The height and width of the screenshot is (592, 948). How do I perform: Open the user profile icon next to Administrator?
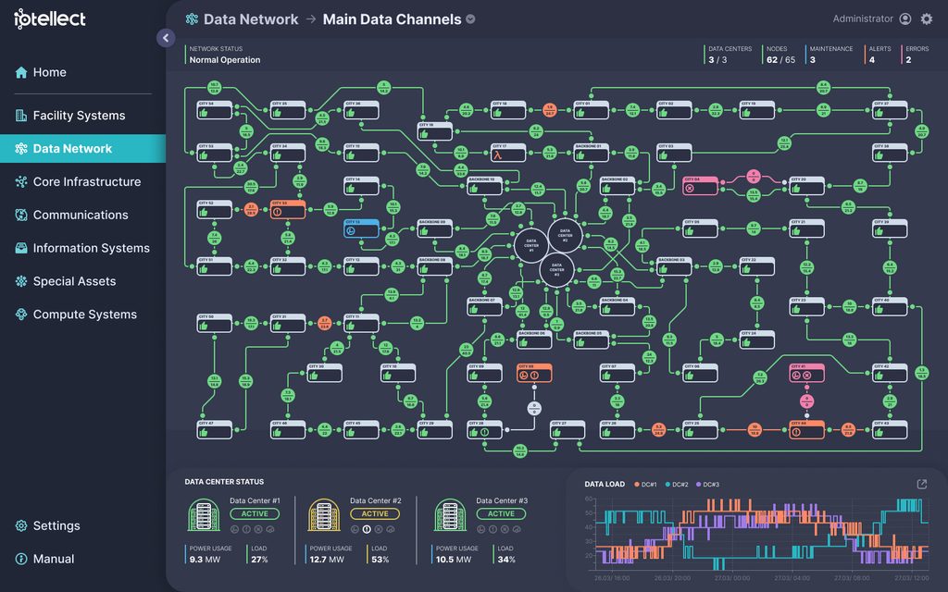tap(905, 18)
